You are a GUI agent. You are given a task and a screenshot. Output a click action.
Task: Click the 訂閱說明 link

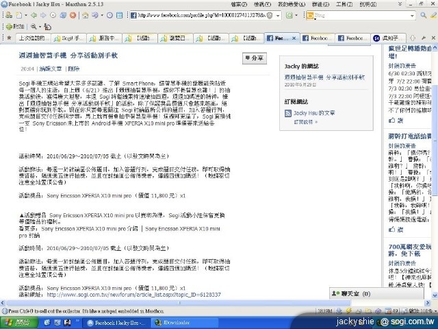pyautogui.click(x=306, y=122)
